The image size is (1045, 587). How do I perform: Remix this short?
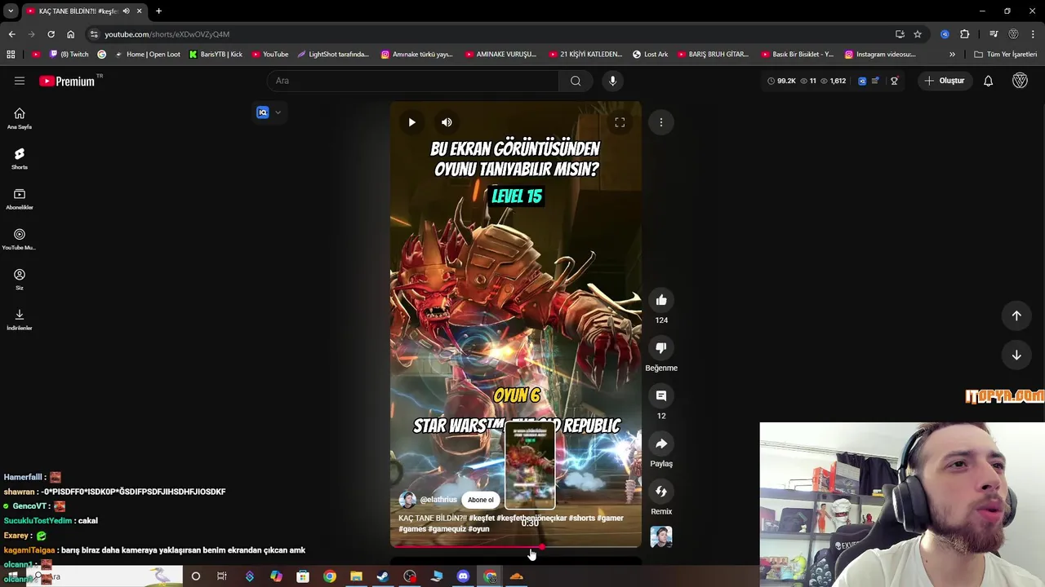661,492
